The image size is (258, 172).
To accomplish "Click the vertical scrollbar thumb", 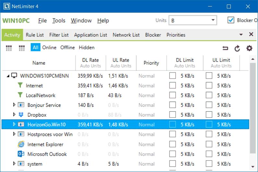I will [x=253, y=108].
